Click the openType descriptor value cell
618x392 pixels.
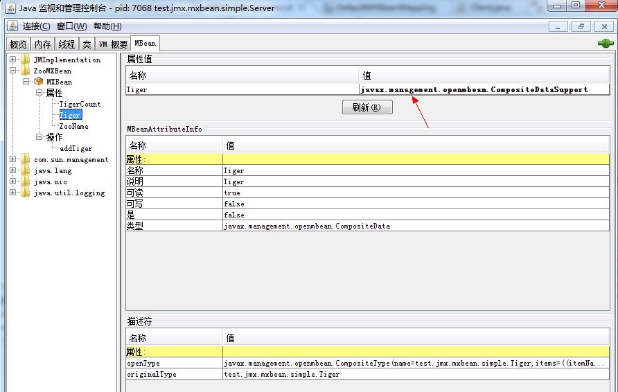point(416,363)
